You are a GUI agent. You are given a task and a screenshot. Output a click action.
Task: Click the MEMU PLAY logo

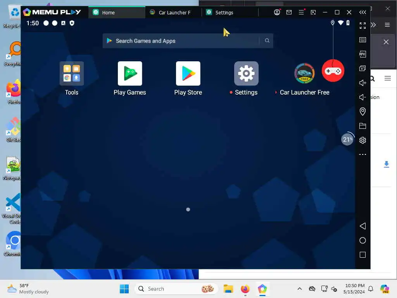click(52, 12)
